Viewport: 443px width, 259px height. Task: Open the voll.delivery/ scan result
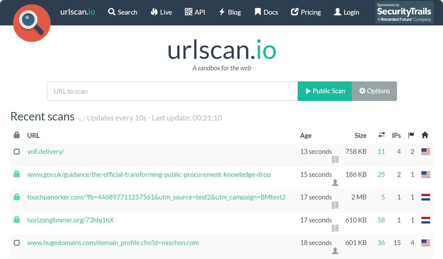(x=46, y=151)
